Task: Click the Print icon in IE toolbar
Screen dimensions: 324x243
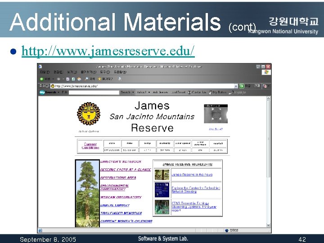Action: click(120, 79)
